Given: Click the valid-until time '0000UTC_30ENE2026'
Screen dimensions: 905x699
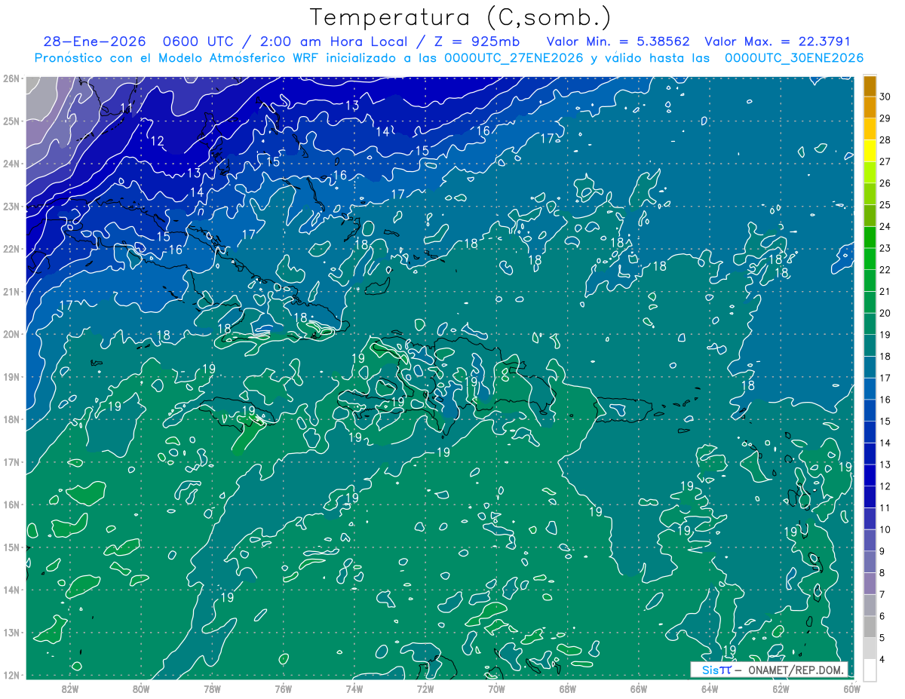Looking at the screenshot, I should pos(793,58).
